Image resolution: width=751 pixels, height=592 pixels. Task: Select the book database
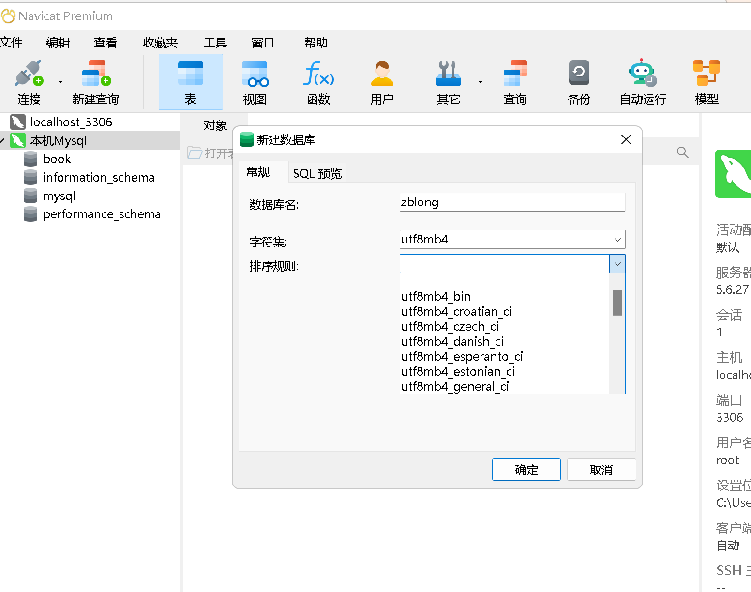pyautogui.click(x=57, y=159)
